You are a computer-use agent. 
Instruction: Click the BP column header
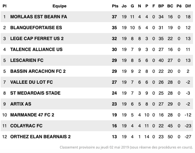[161, 6]
